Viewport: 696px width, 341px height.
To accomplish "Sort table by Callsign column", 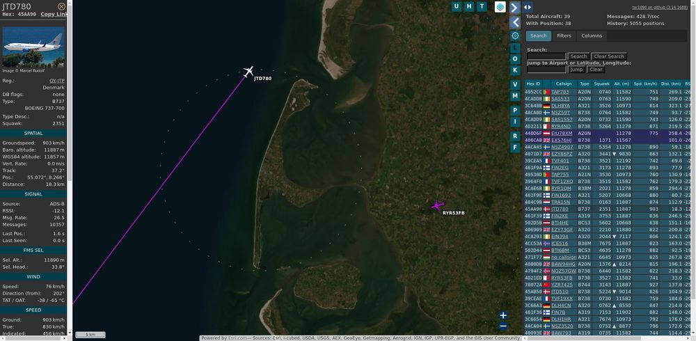I will (564, 84).
